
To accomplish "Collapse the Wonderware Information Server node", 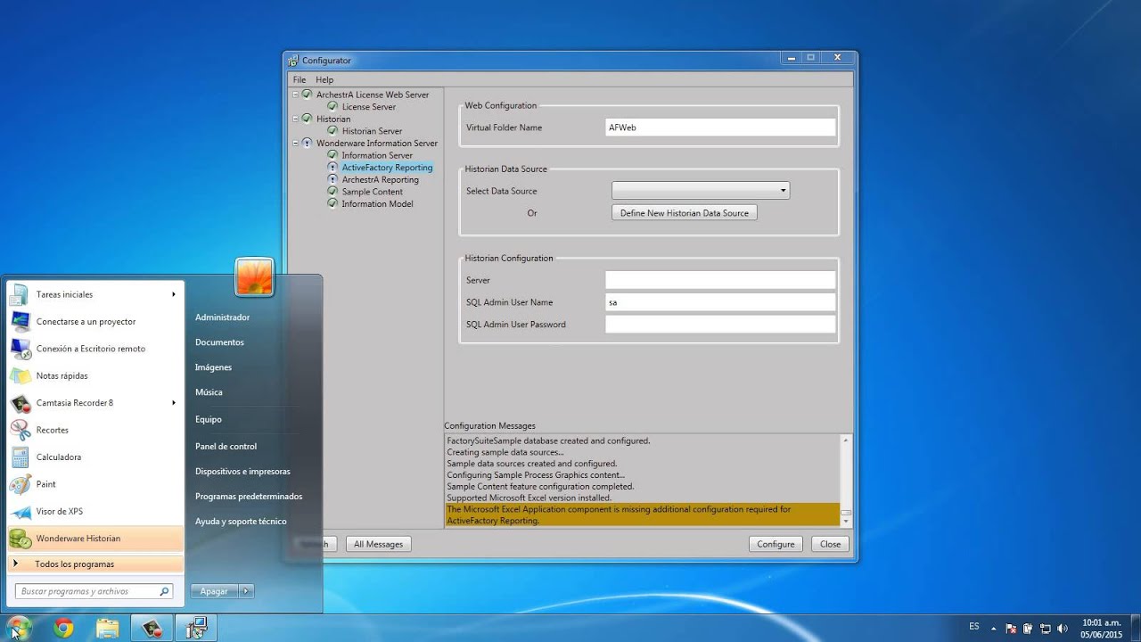I will click(x=296, y=143).
